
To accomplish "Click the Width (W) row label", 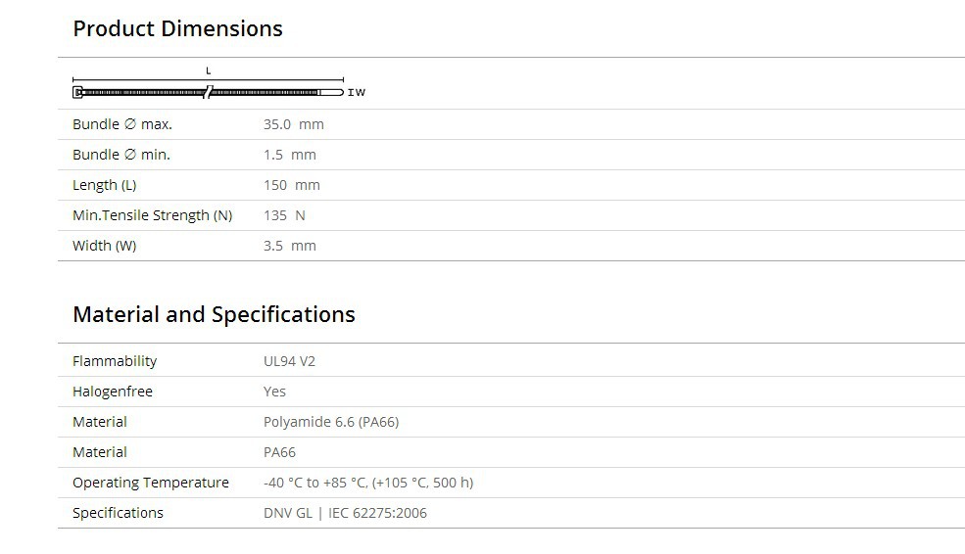I will (x=105, y=246).
